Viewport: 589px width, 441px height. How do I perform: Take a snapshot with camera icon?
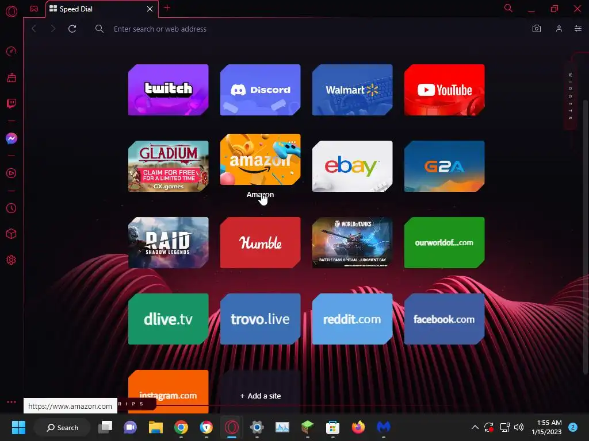click(537, 29)
